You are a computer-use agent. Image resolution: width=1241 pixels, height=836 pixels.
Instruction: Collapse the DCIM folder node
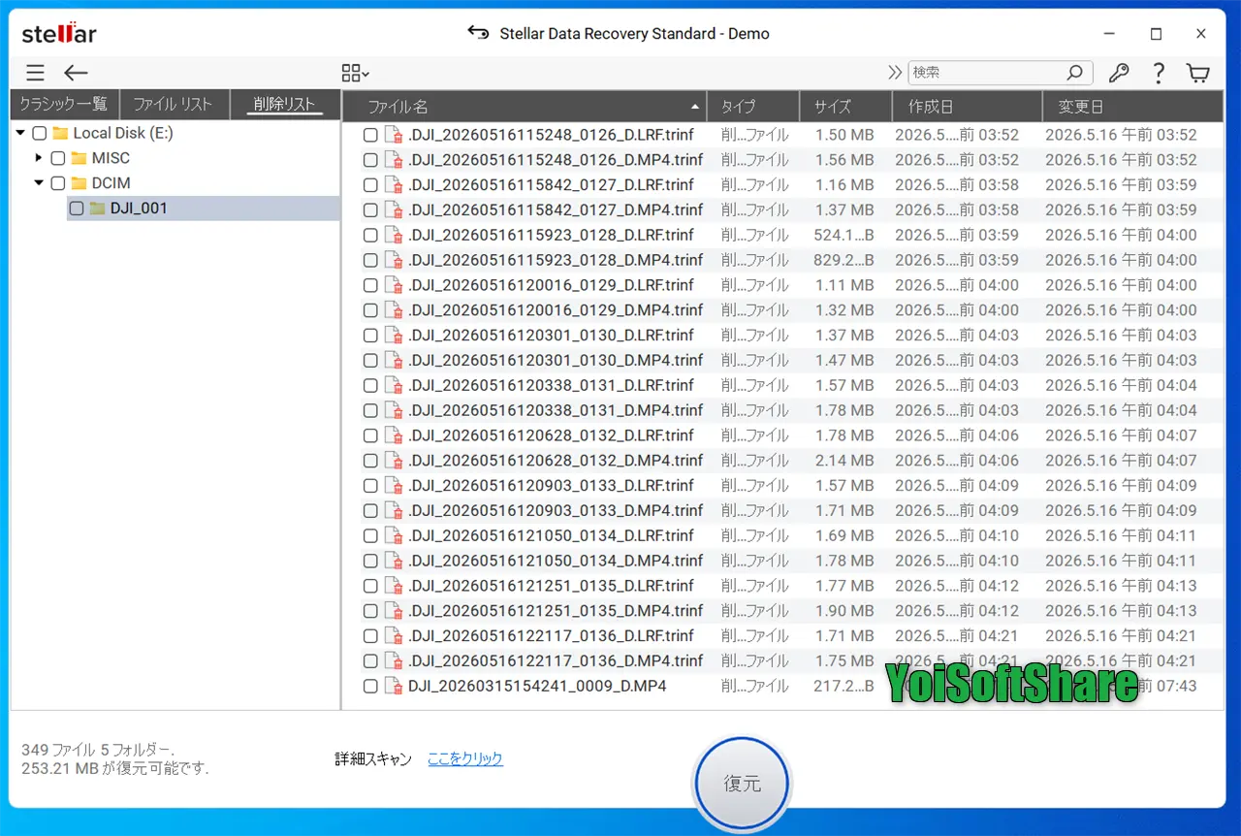tap(39, 182)
